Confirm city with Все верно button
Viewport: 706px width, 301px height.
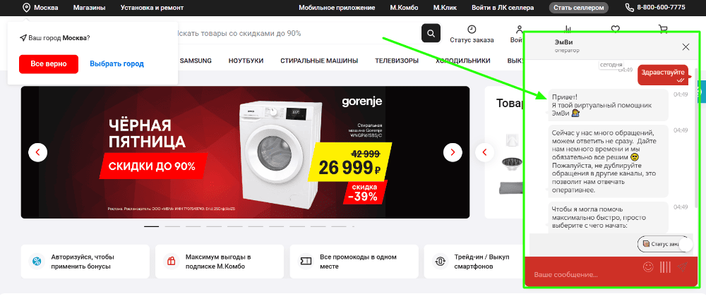[49, 63]
